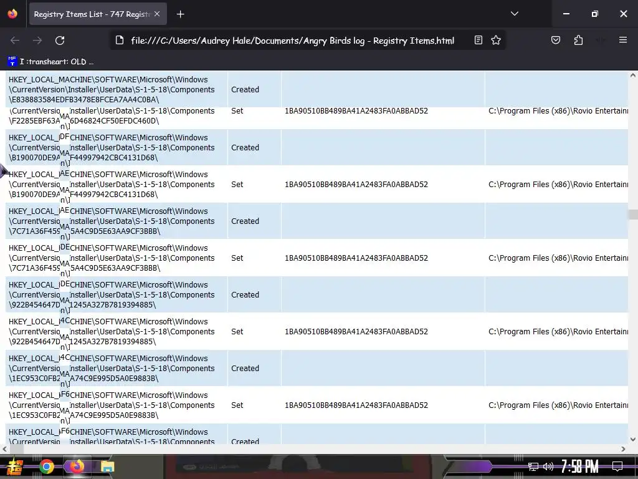
Task: Open the network status tray icon
Action: [533, 467]
